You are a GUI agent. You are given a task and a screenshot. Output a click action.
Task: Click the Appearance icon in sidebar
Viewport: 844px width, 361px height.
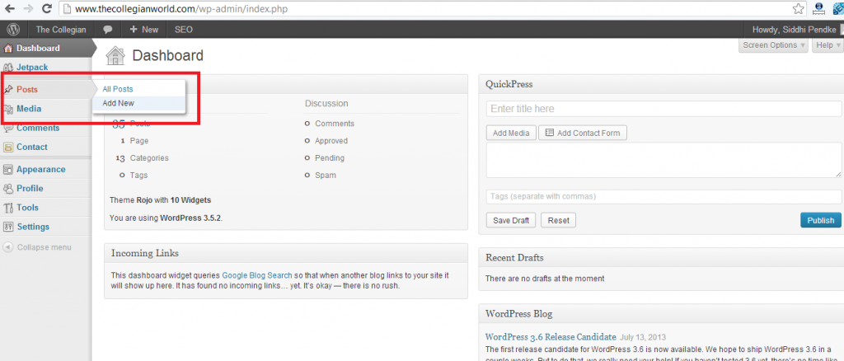tap(8, 170)
